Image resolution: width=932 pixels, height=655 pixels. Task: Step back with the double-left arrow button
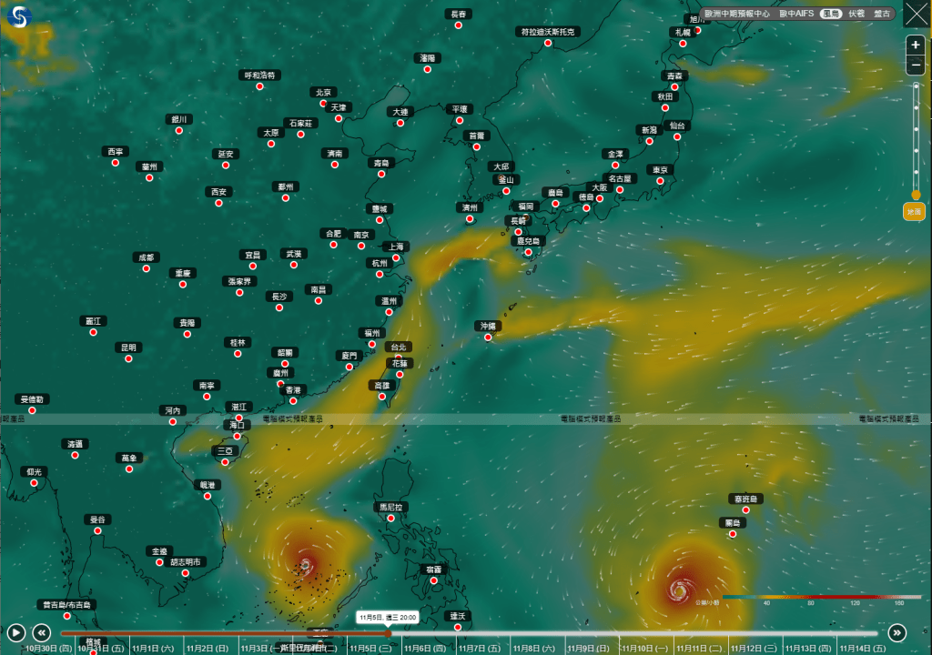[x=41, y=632]
